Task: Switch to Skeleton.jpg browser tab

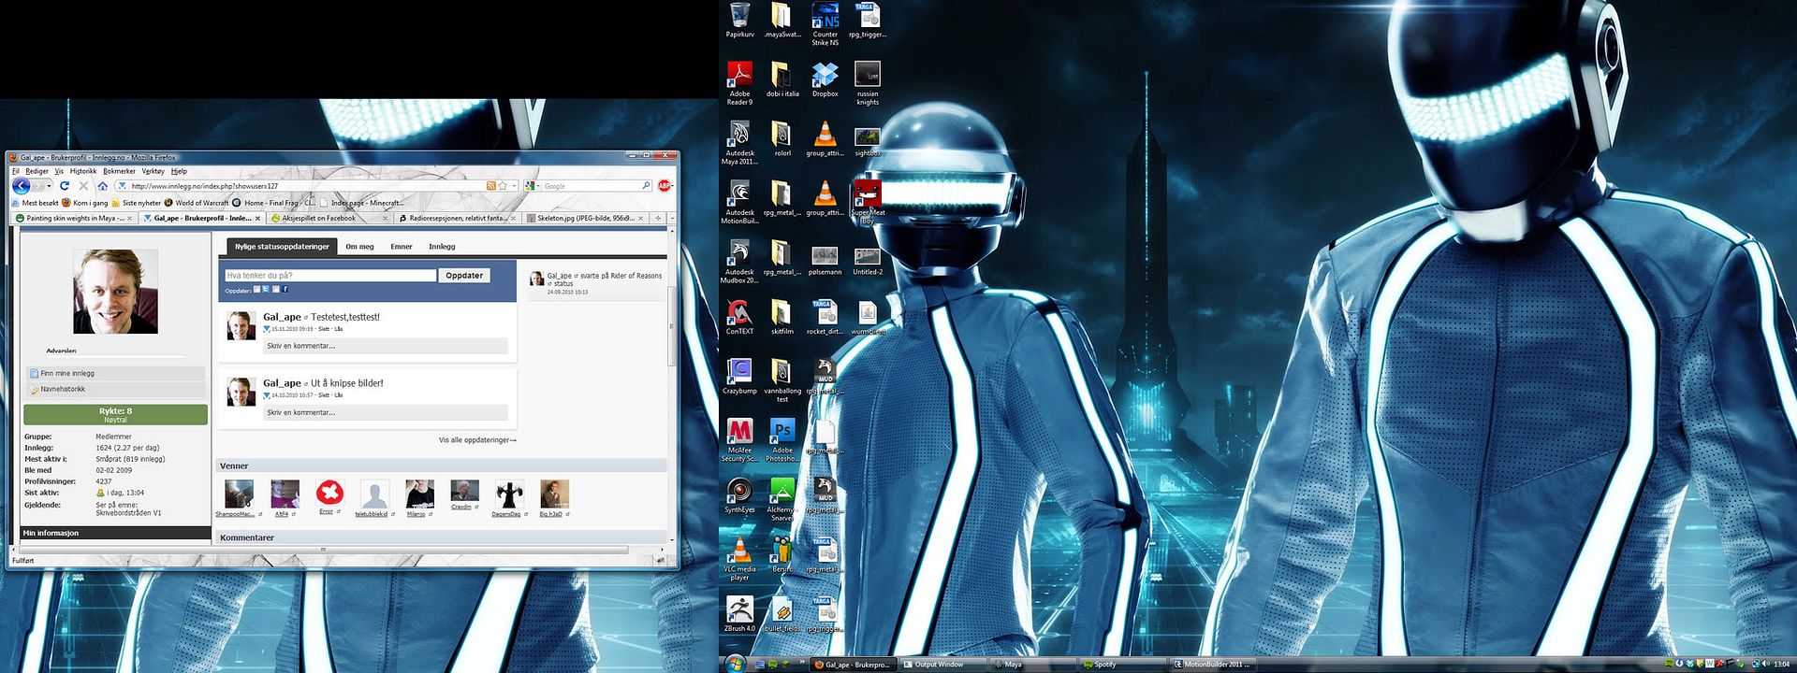Action: 584,218
